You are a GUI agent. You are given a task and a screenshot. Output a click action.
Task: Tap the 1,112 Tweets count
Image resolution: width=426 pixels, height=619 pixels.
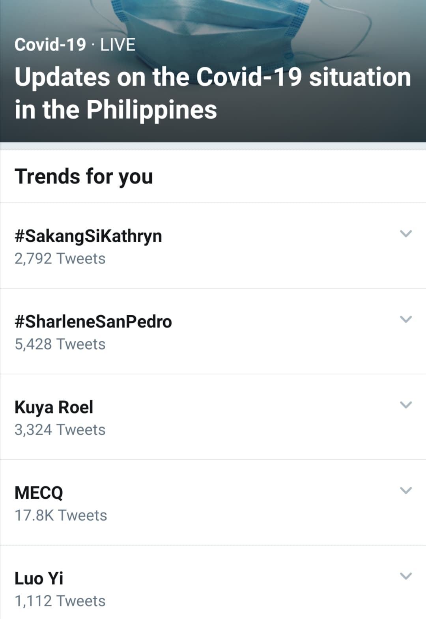point(60,601)
